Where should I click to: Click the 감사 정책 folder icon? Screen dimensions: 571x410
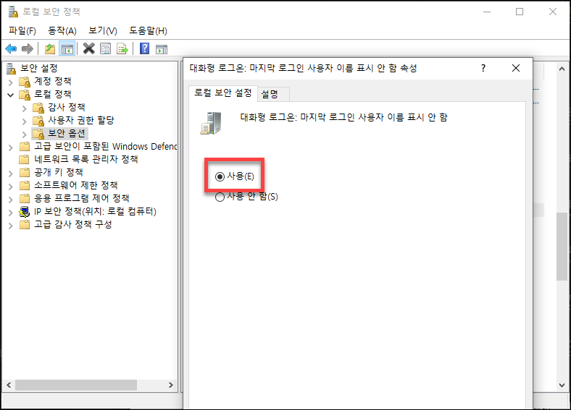[x=38, y=108]
